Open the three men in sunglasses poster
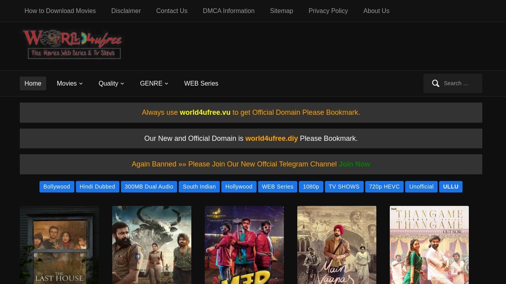Viewport: 506px width, 284px height. click(x=244, y=245)
